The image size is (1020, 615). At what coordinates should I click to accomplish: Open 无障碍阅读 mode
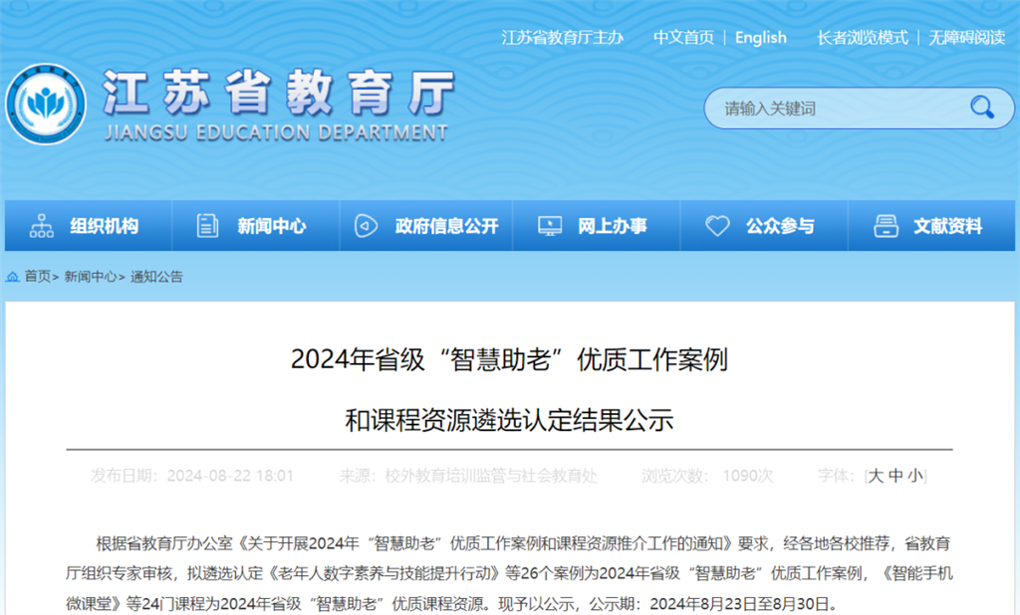(x=966, y=38)
